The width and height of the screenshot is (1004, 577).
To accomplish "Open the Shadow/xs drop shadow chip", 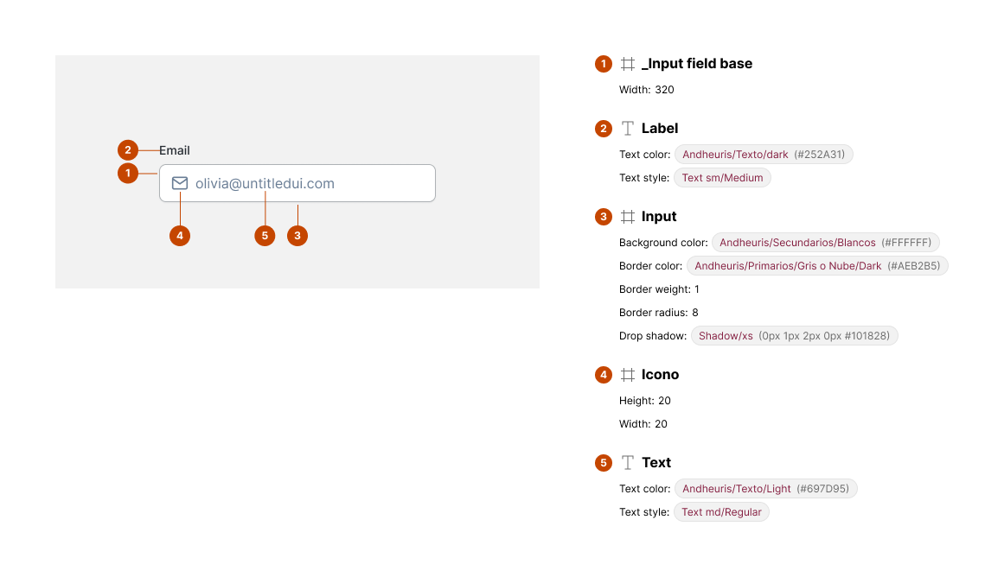I will coord(794,336).
